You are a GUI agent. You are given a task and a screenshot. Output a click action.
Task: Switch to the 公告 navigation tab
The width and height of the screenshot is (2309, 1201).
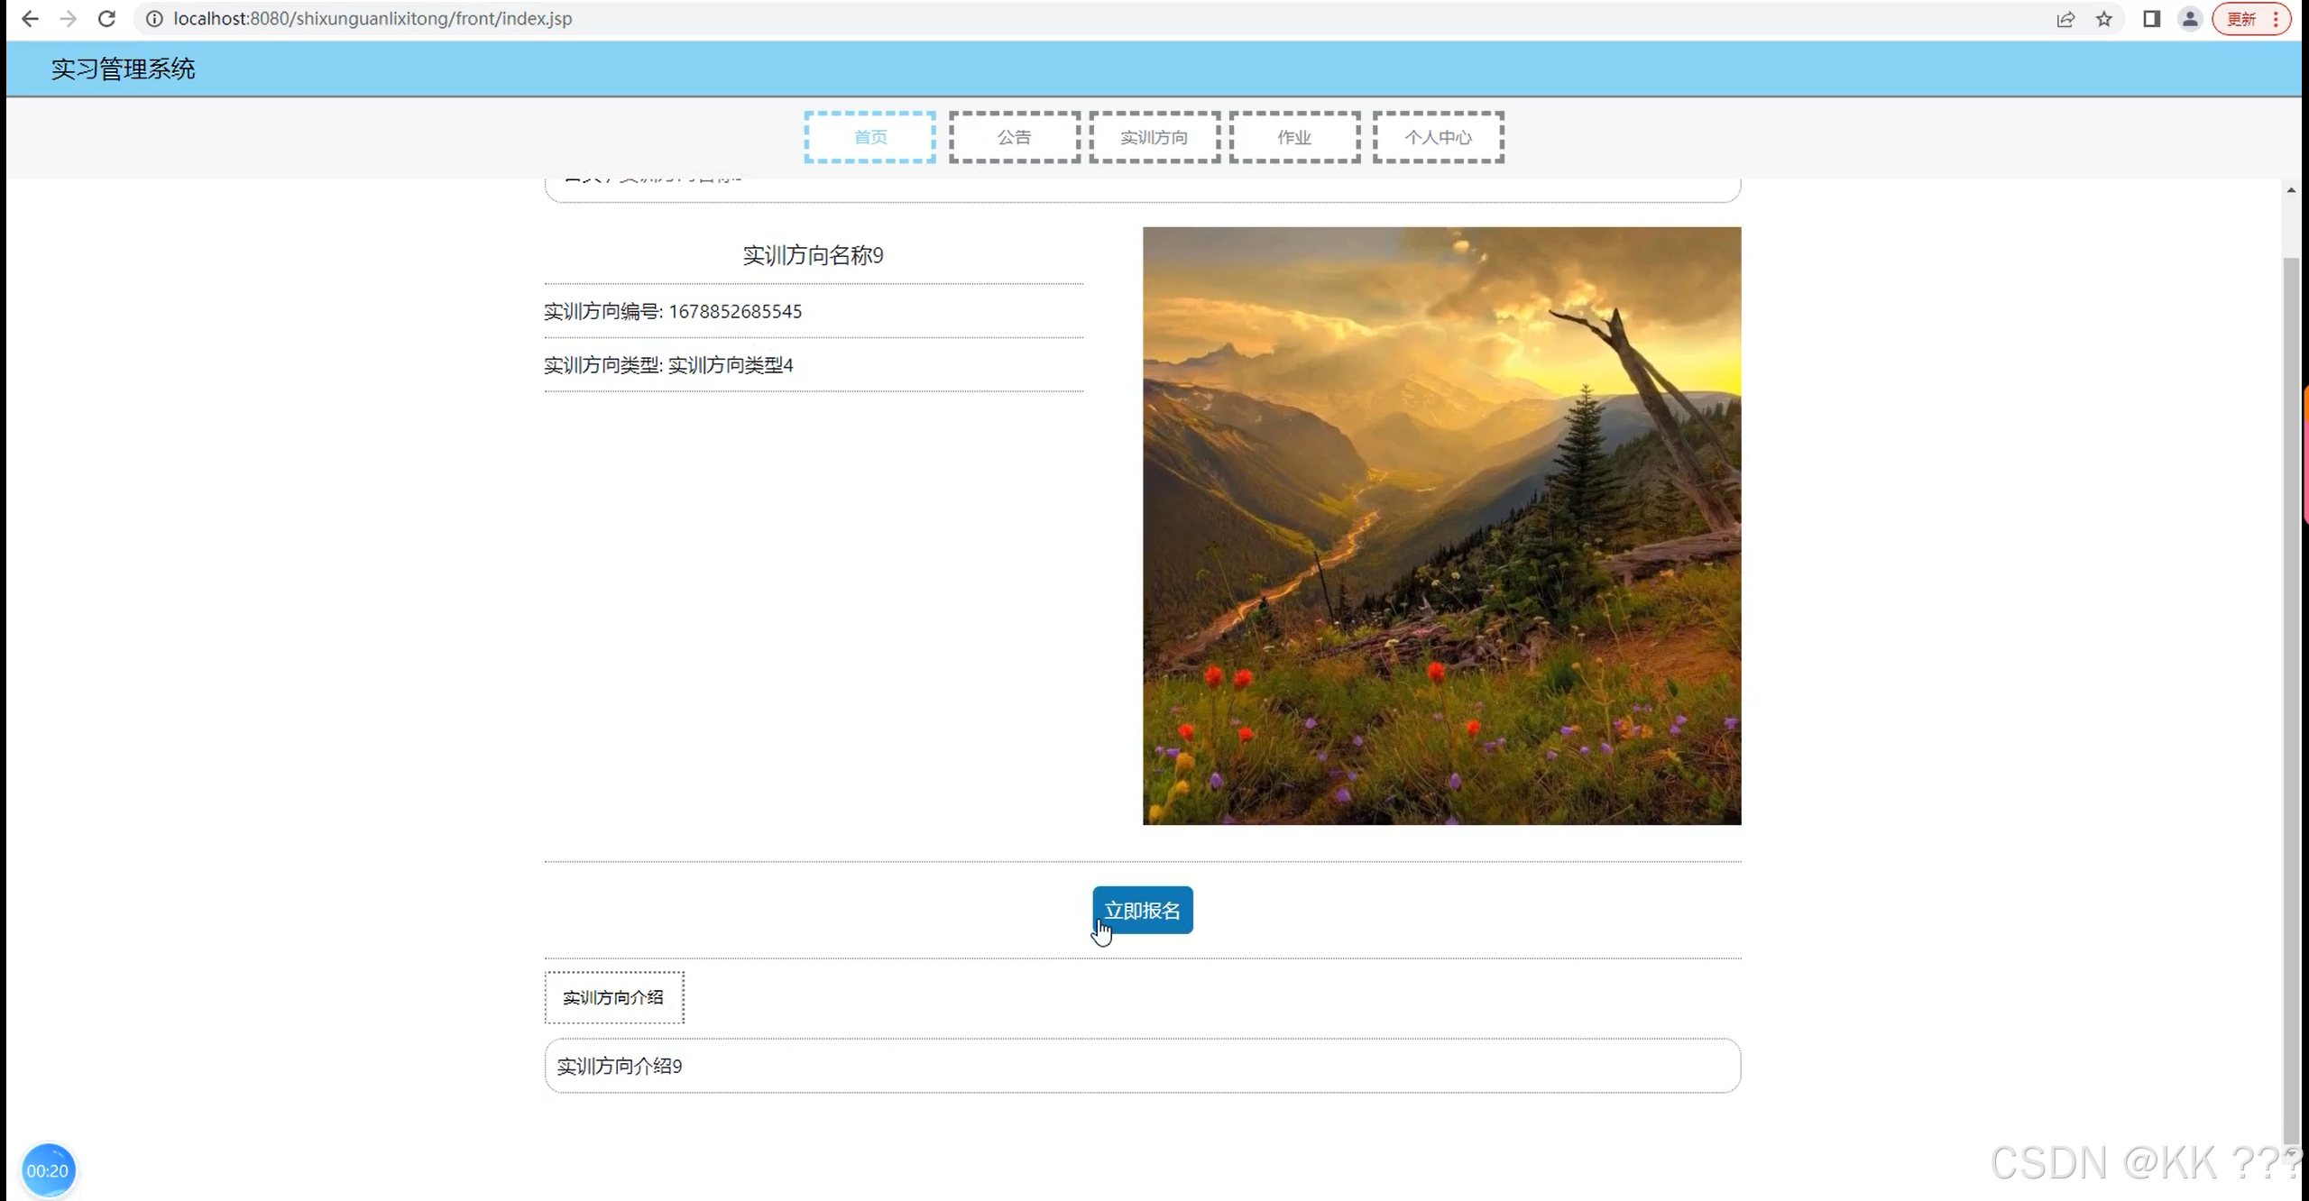tap(1014, 136)
